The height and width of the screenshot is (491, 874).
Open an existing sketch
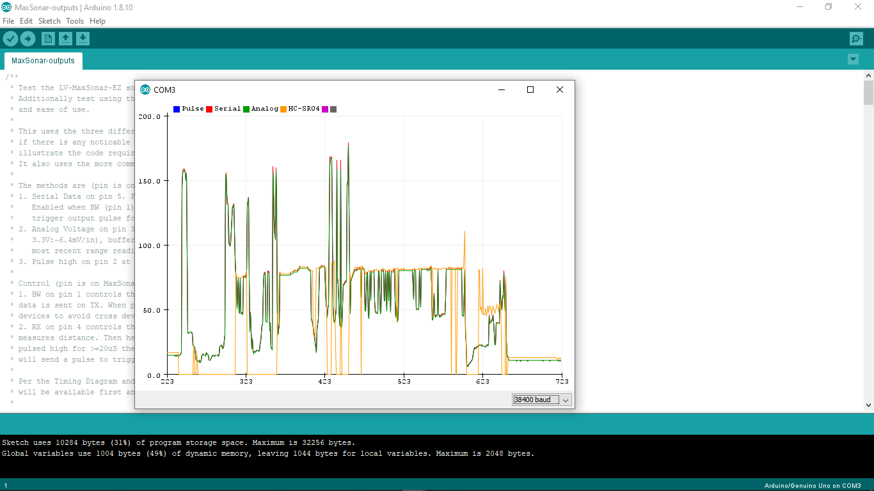[x=65, y=38]
